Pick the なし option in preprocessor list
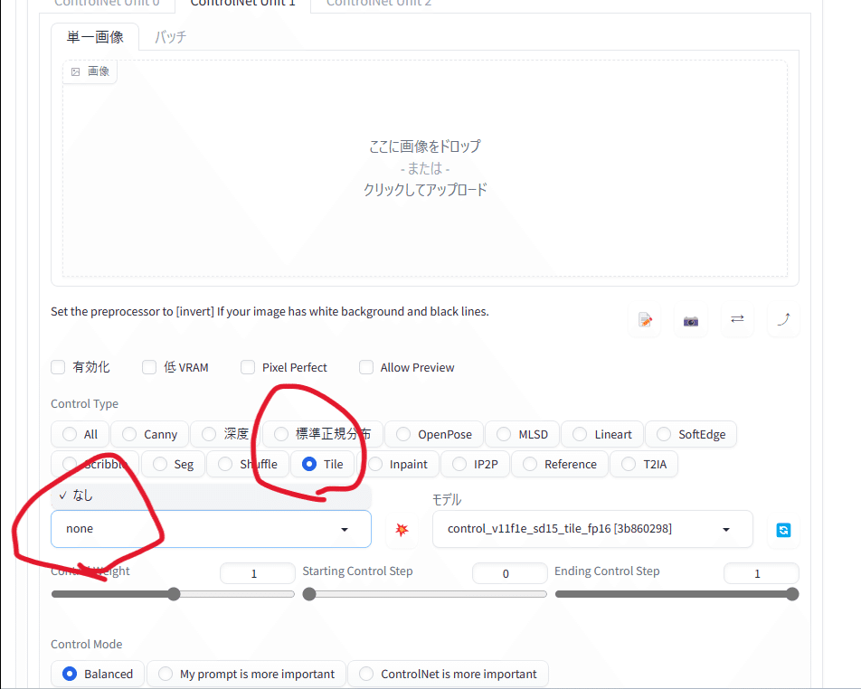This screenshot has width=861, height=689. click(x=211, y=496)
